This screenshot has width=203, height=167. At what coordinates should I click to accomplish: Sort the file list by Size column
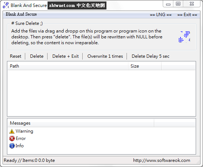(145, 66)
